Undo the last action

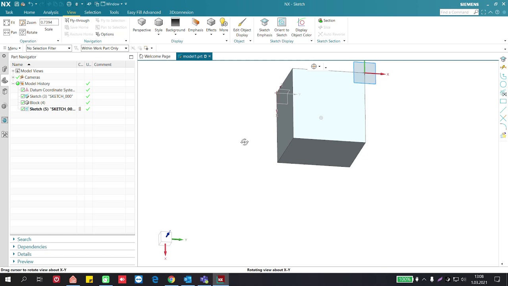point(31,4)
